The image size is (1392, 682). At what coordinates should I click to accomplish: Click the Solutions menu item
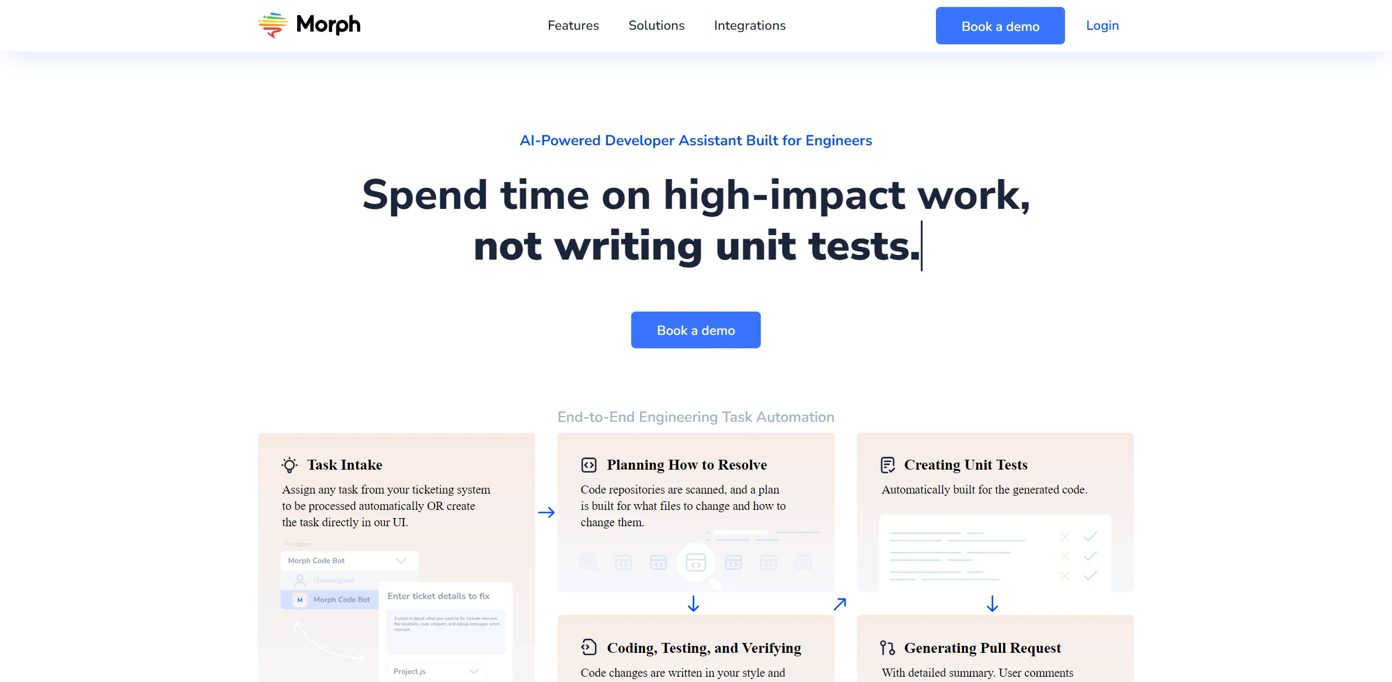pos(656,25)
